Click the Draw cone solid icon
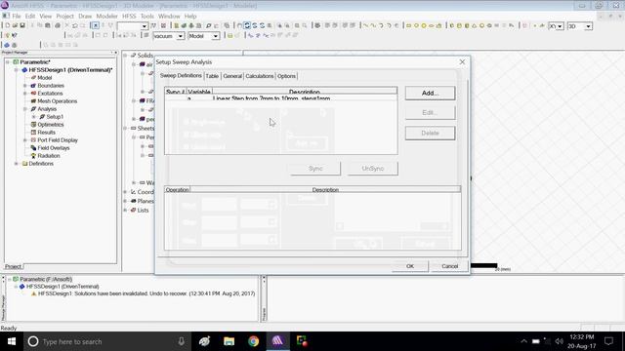The width and height of the screenshot is (625, 351). [x=475, y=25]
